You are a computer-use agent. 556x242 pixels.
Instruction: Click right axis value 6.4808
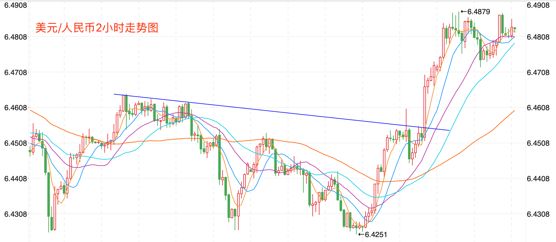pos(538,37)
